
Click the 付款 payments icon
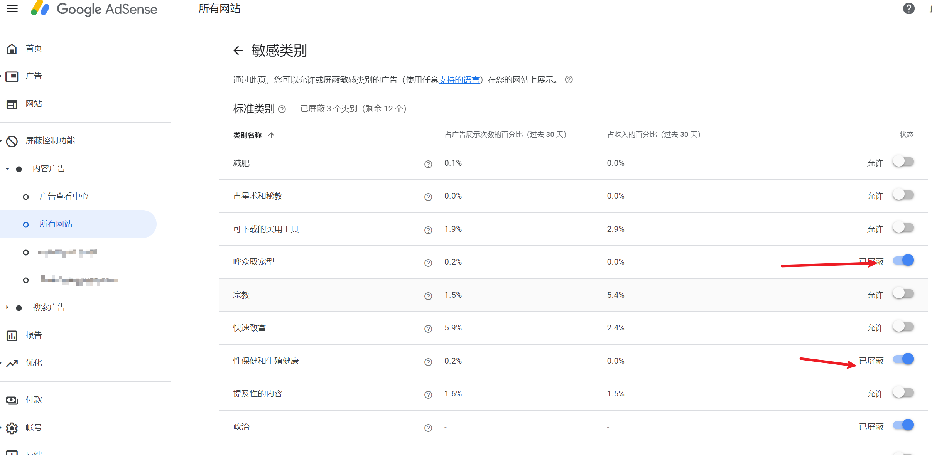tap(12, 400)
